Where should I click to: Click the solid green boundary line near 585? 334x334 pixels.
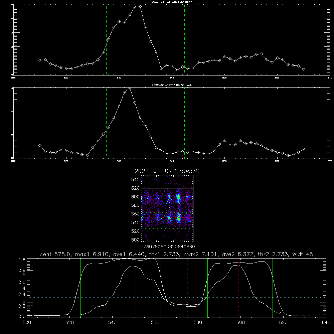(x=207, y=288)
